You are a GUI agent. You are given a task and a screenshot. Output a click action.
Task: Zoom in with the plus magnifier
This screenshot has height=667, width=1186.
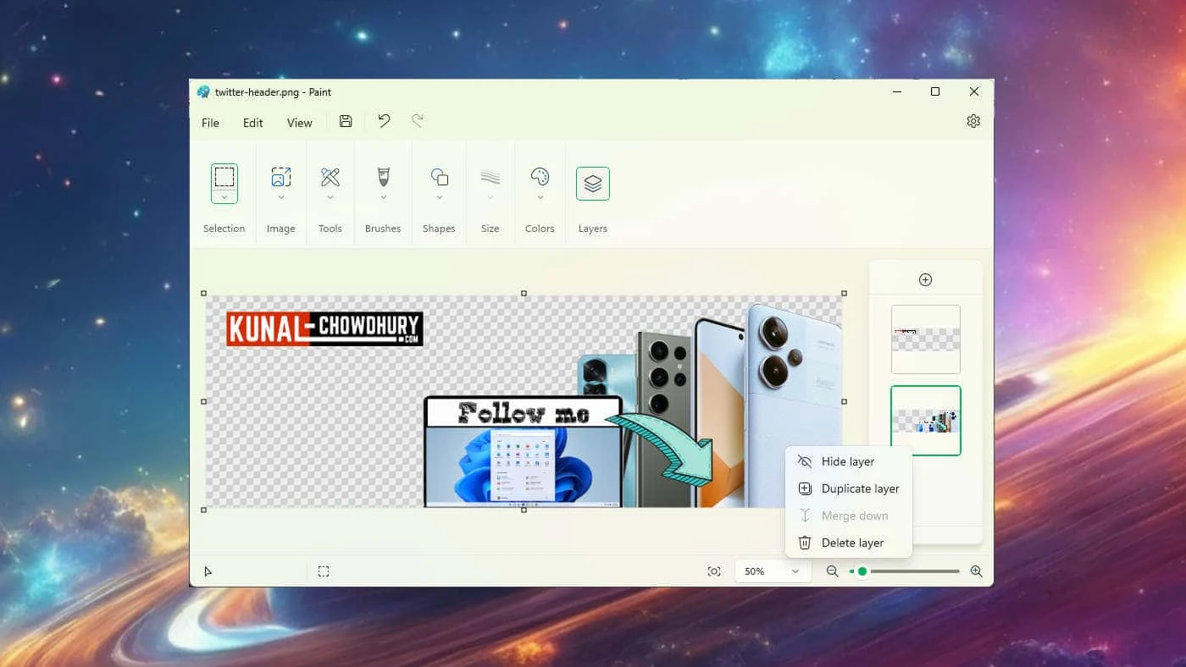pos(976,571)
